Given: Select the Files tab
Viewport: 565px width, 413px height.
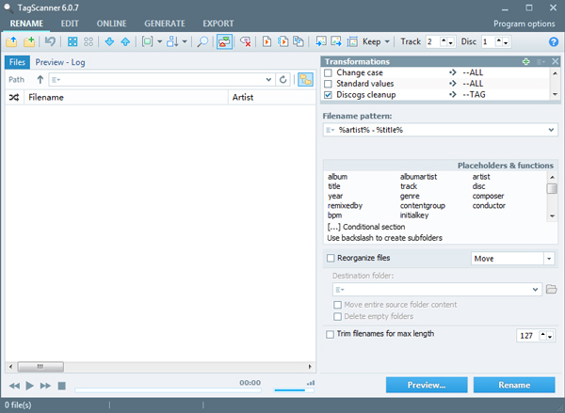Looking at the screenshot, I should pyautogui.click(x=17, y=62).
